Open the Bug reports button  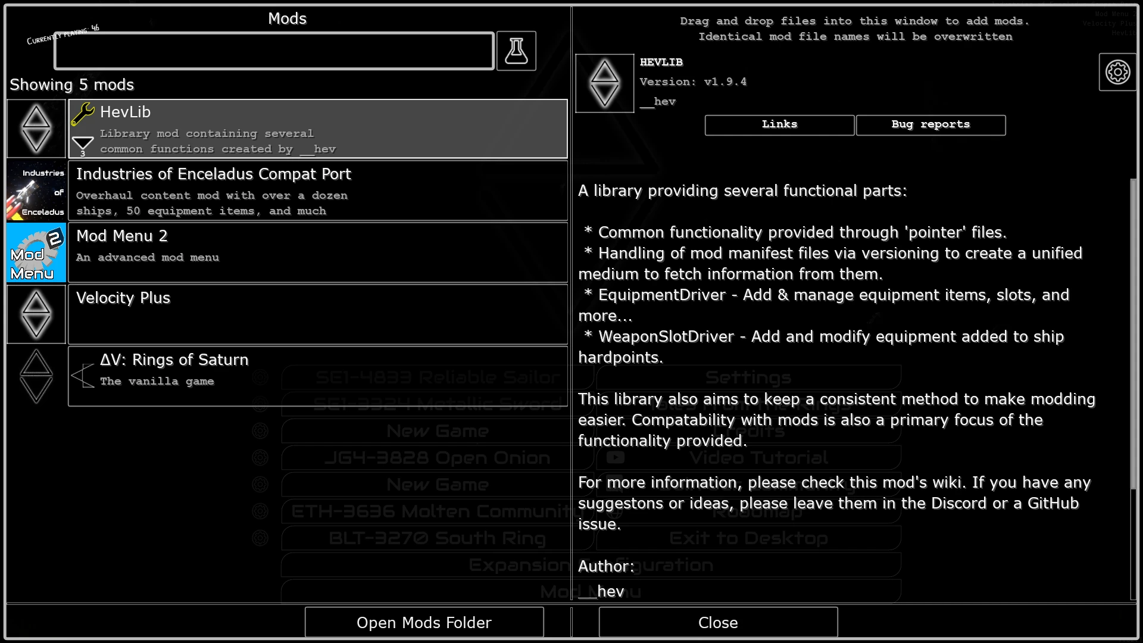click(931, 125)
